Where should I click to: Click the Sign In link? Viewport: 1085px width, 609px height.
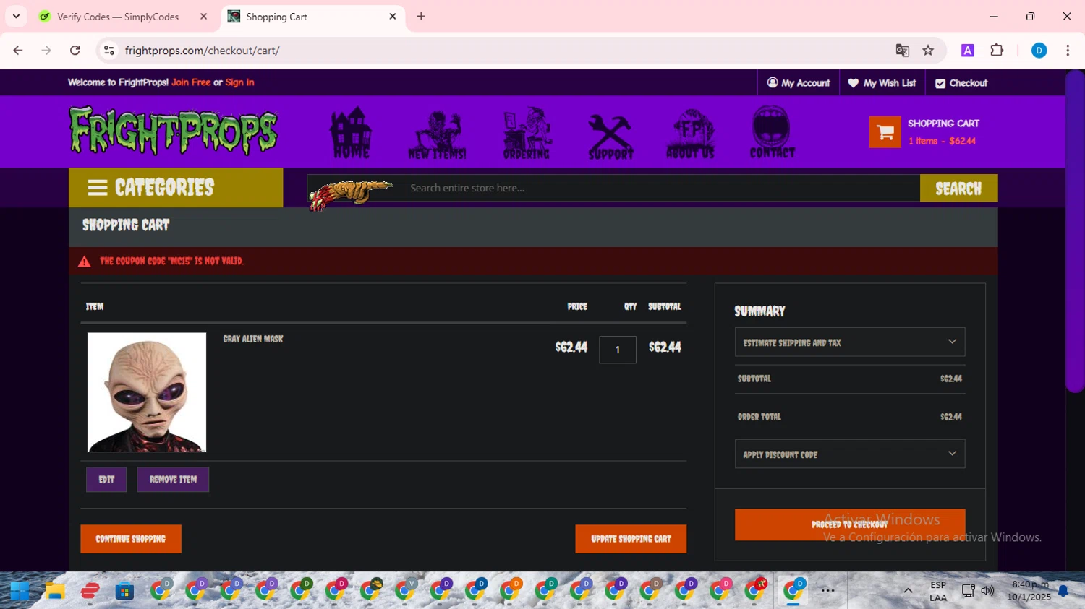(239, 82)
